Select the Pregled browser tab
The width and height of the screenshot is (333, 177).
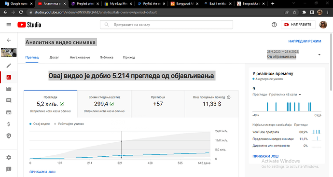(85, 3)
